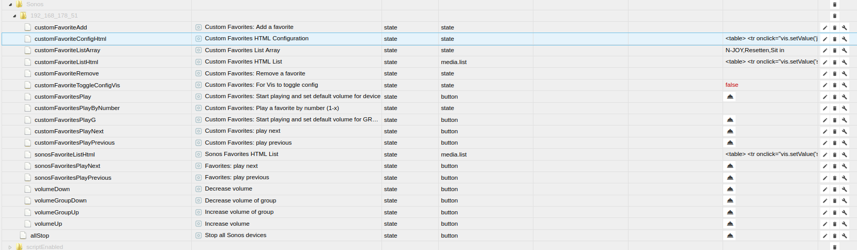The image size is (857, 250).
Task: Click 'Custom Favorites HTML List' name
Action: [243, 61]
